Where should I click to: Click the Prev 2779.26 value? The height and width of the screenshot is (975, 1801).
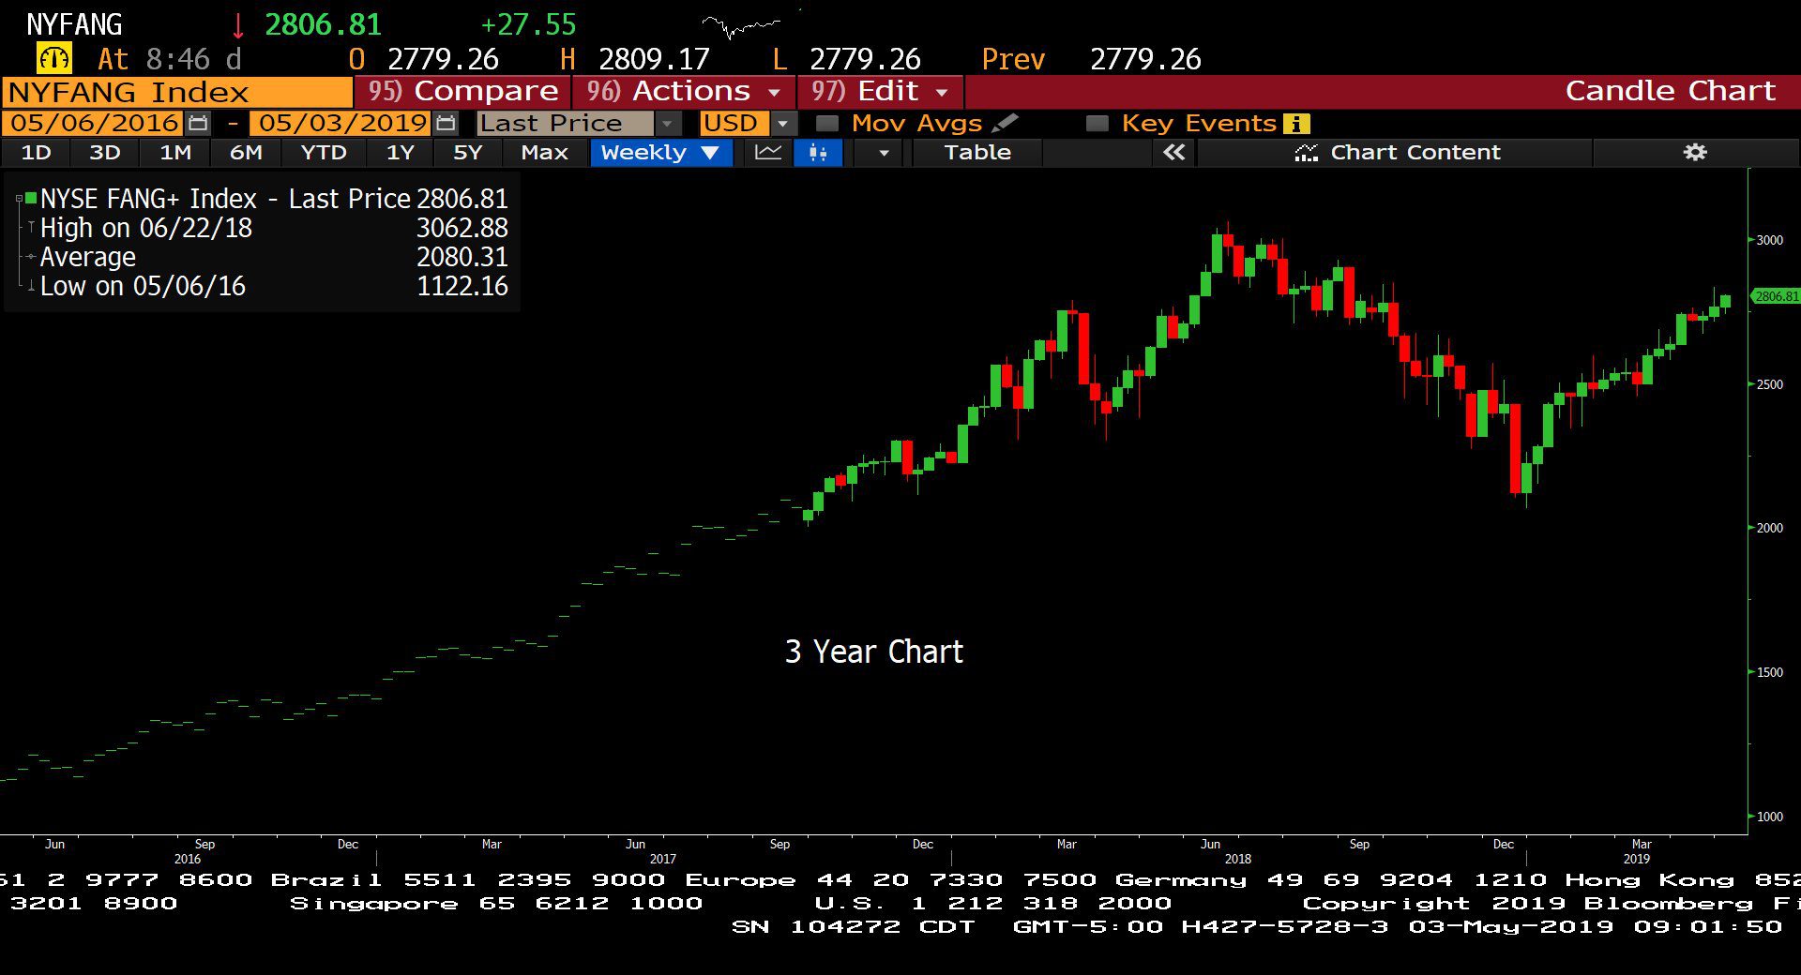1144,59
